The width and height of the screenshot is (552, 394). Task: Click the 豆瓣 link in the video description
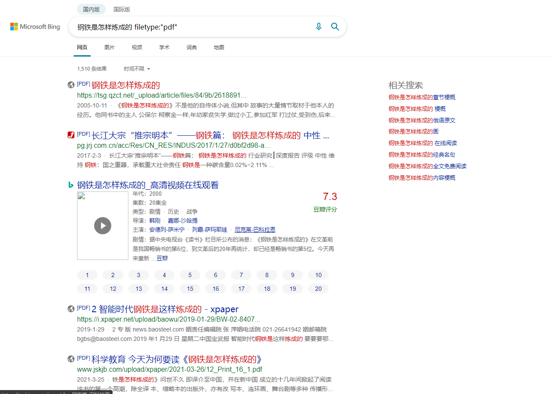click(163, 258)
